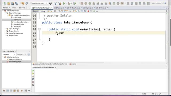Click the red breakpoint toggle icon in editor toolbar
This screenshot has width=171, height=96.
[88, 11]
